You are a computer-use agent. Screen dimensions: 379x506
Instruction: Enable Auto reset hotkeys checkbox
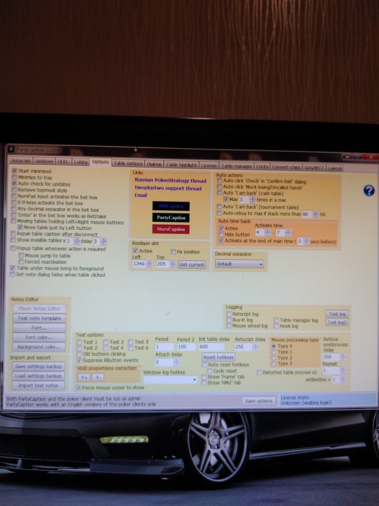(204, 364)
